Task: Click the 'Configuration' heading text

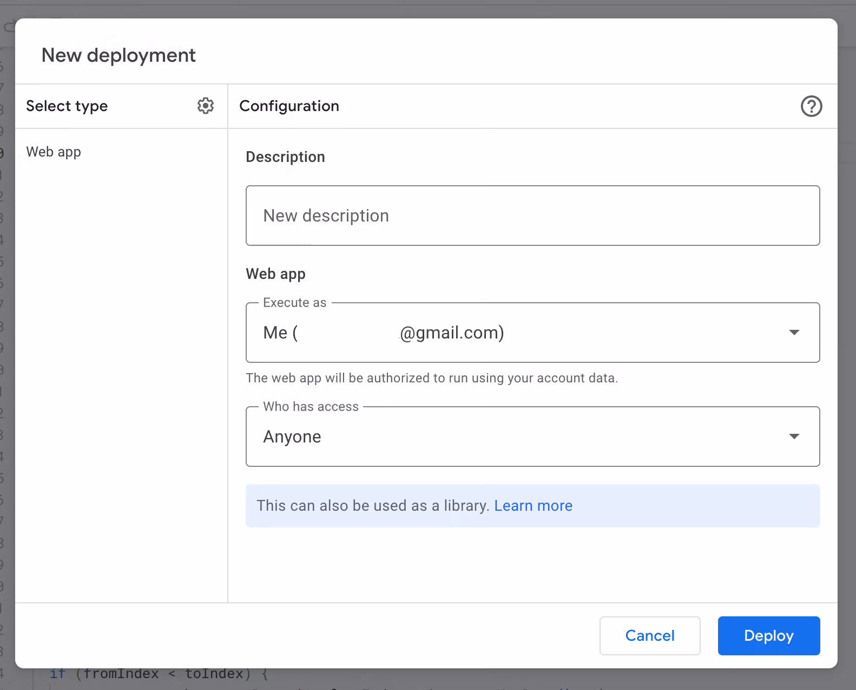Action: (289, 106)
